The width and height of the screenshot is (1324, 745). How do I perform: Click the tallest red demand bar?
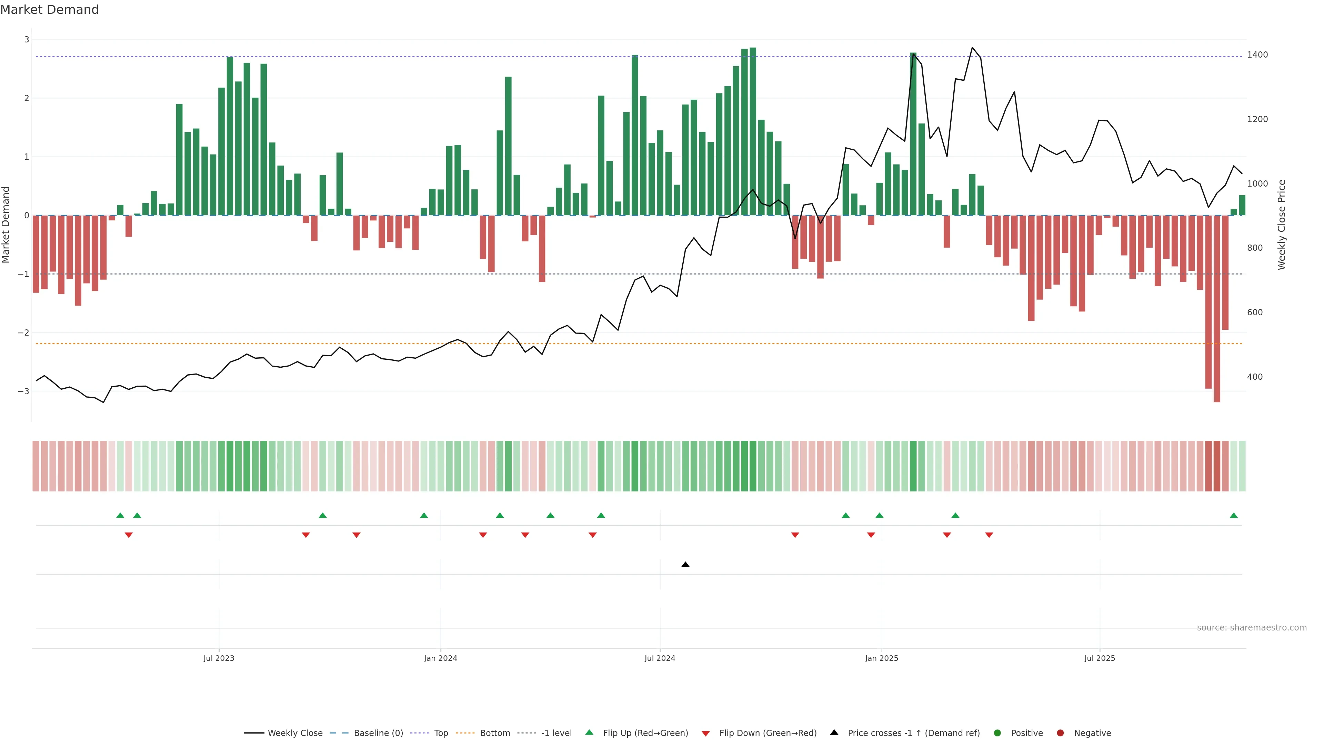(x=1216, y=308)
